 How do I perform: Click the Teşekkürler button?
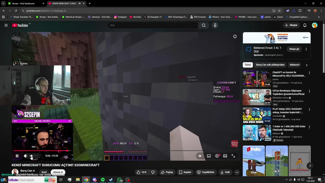(x=206, y=172)
